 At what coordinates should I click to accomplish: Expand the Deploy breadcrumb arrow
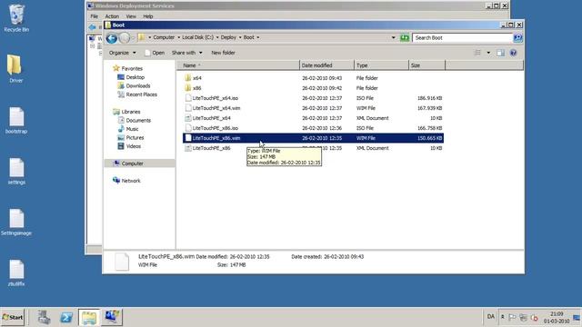pos(240,38)
